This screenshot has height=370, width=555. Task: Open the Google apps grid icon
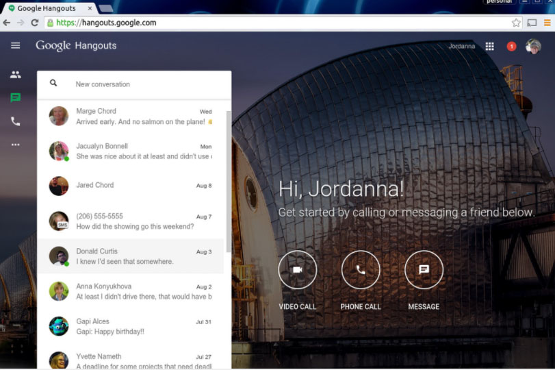click(489, 47)
